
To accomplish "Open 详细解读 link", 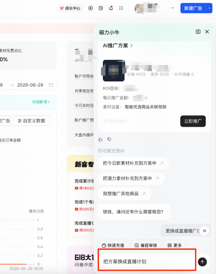I will coord(41,102).
